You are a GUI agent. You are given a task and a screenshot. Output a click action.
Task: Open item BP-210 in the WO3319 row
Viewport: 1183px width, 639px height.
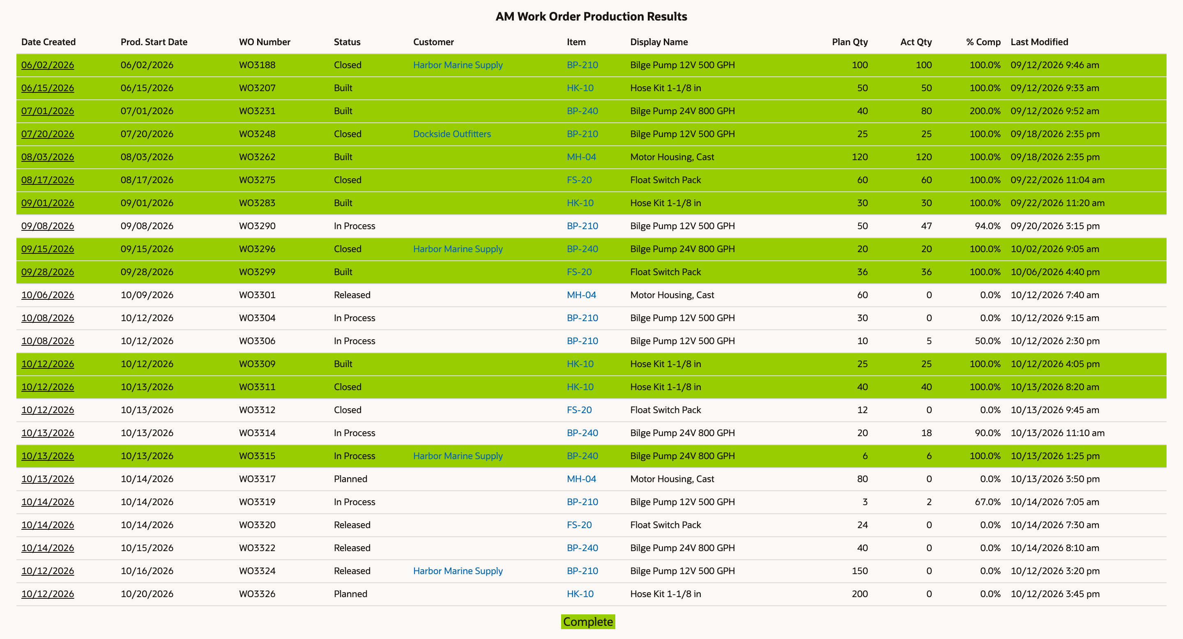point(582,501)
